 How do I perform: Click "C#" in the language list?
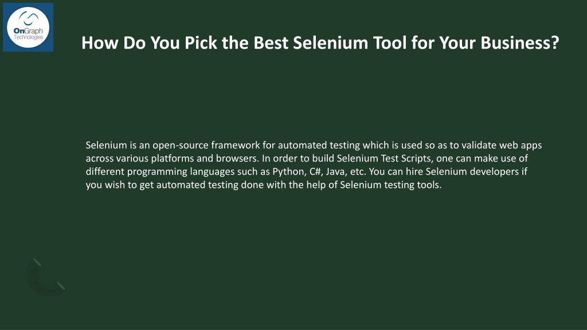(x=316, y=171)
